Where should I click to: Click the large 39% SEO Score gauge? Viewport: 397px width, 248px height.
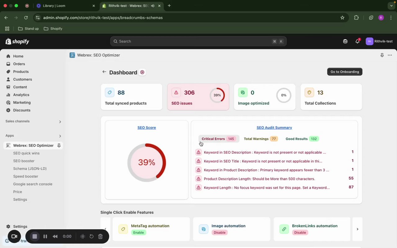click(x=147, y=163)
